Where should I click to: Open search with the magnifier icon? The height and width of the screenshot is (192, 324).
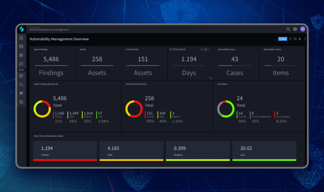point(288,29)
